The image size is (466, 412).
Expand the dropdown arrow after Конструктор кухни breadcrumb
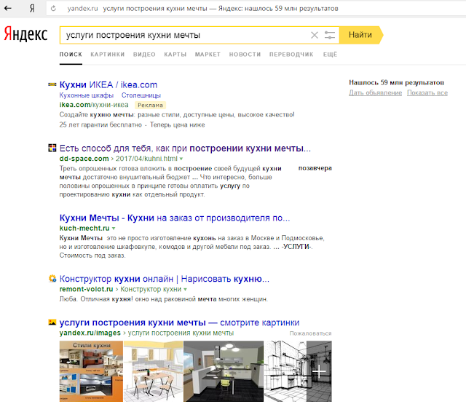[x=185, y=289]
